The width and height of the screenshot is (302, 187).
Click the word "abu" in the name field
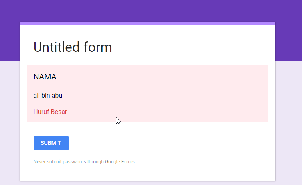click(57, 96)
